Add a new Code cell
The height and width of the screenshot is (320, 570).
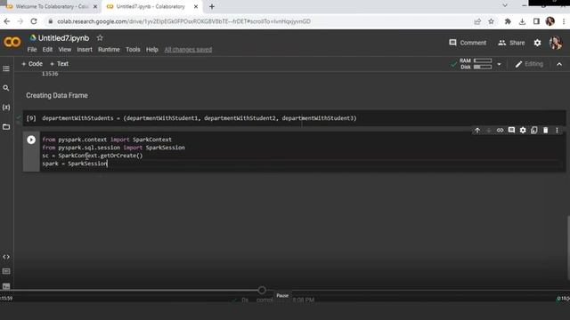pos(32,64)
